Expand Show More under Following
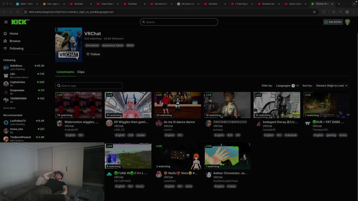 (x=9, y=108)
